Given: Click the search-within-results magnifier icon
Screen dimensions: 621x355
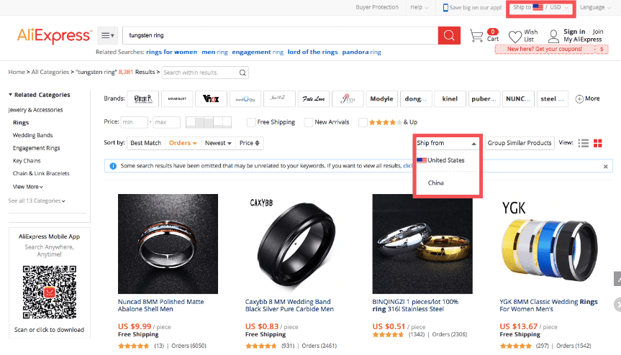Looking at the screenshot, I should point(243,73).
